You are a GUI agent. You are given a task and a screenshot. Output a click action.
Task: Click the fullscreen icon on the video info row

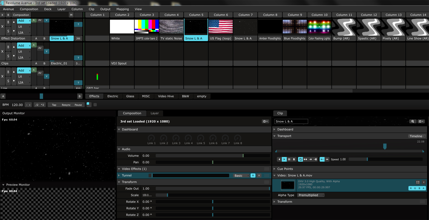[418, 182]
